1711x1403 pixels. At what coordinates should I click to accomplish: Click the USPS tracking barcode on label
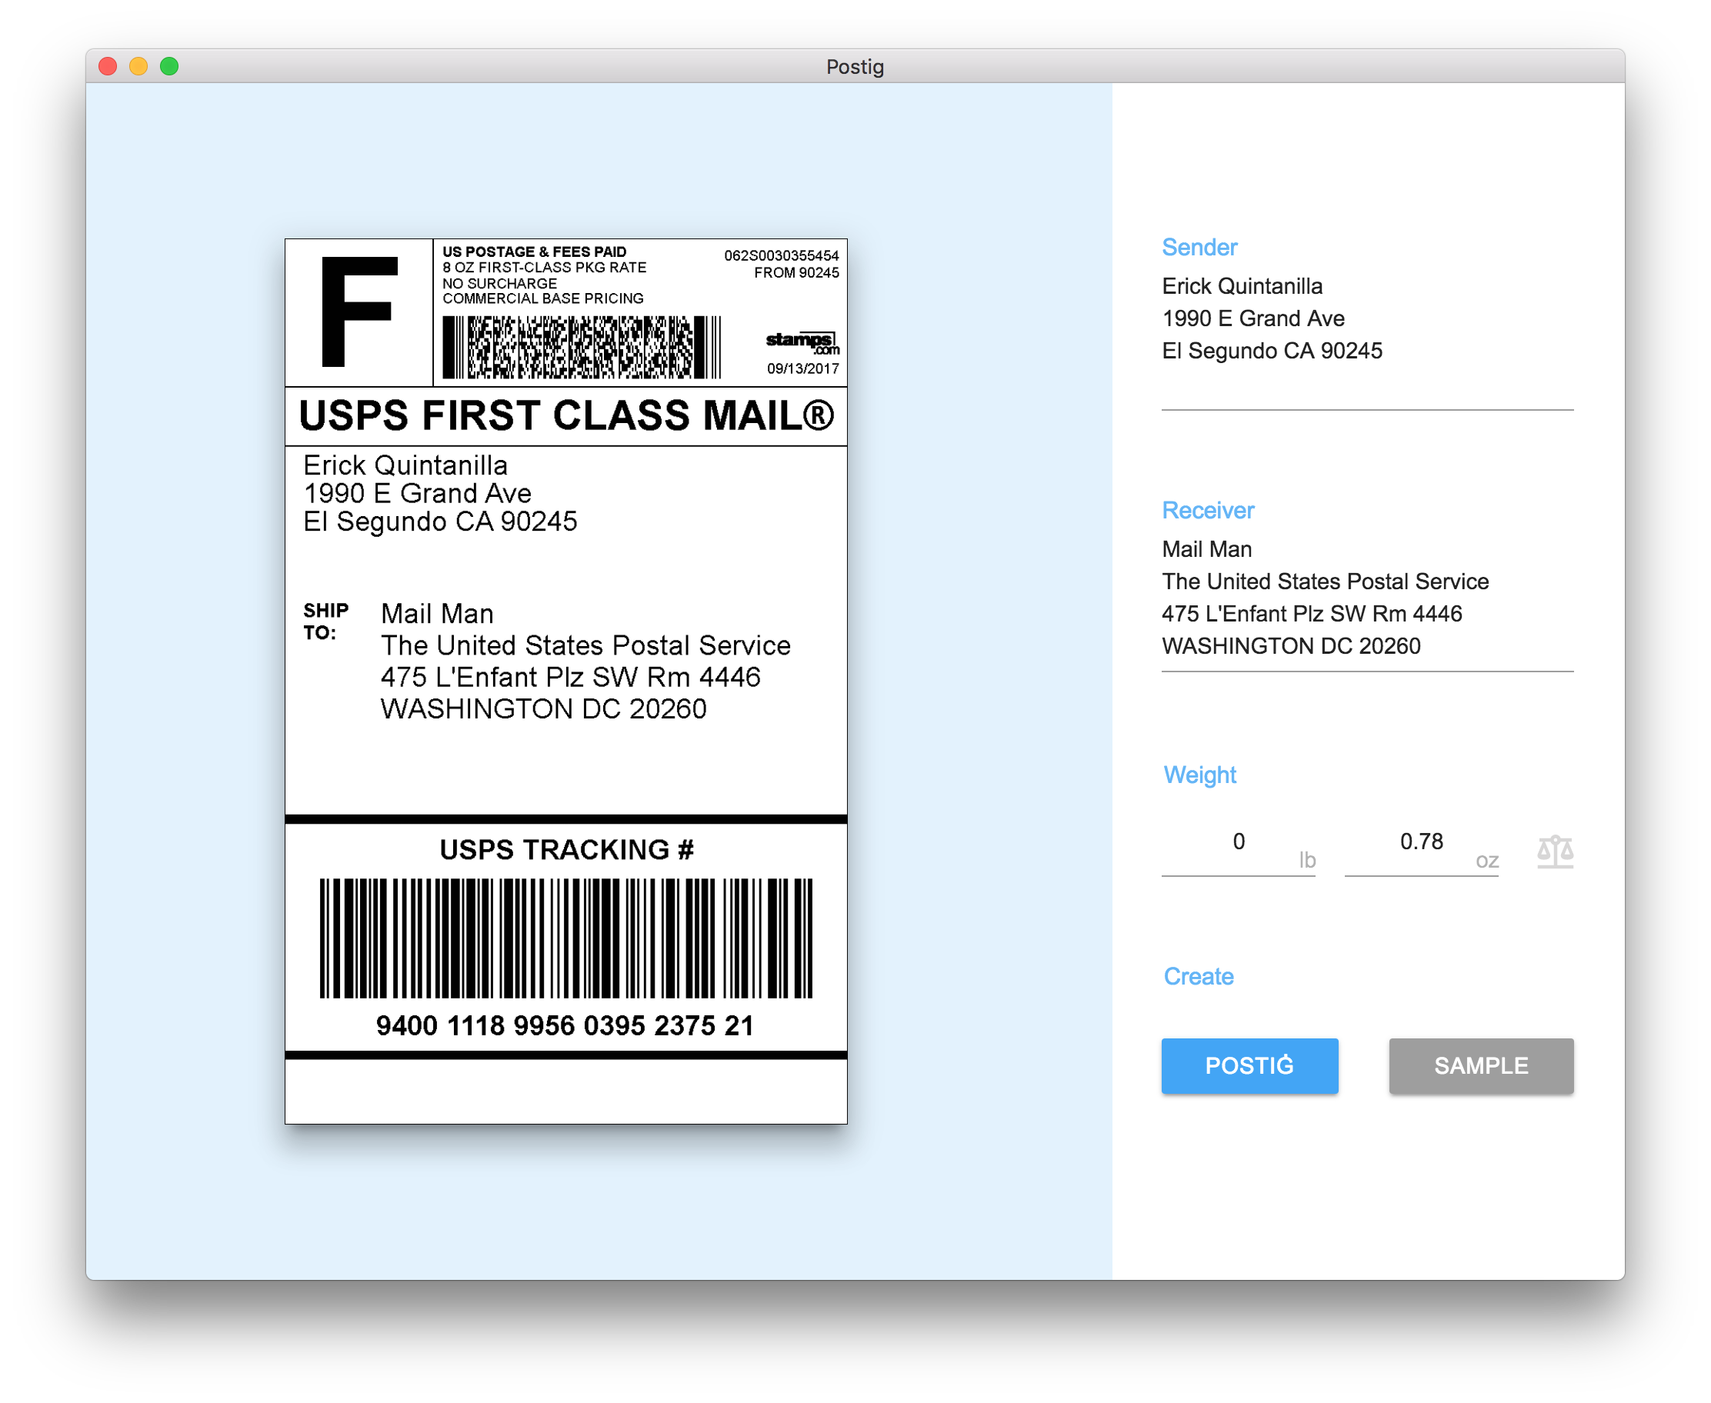click(x=565, y=938)
